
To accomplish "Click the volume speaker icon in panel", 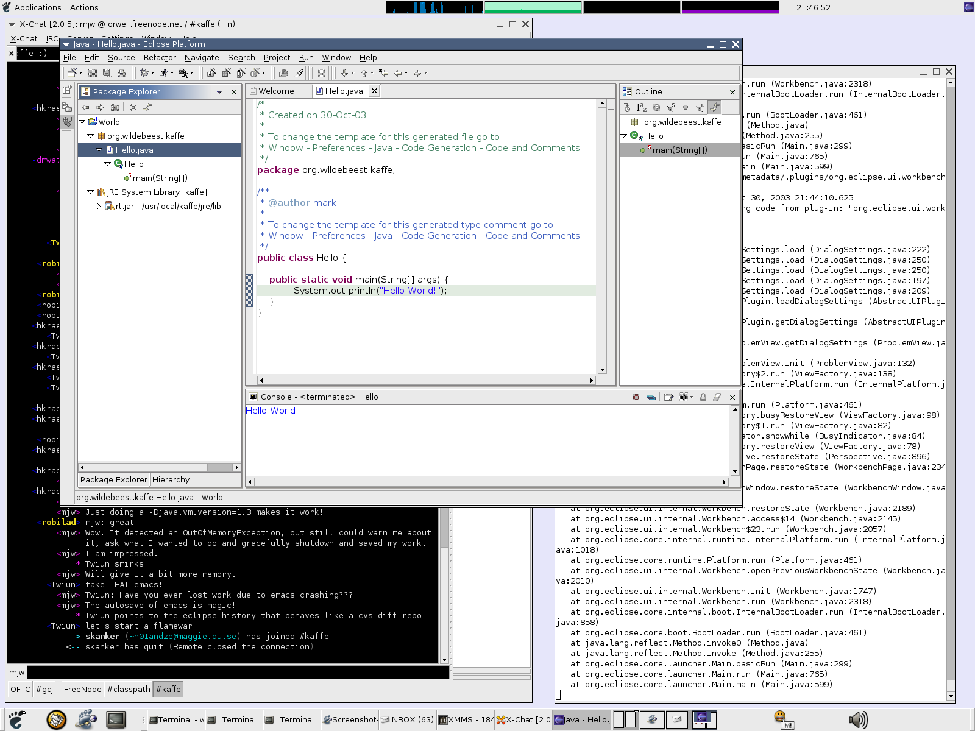I will (858, 719).
